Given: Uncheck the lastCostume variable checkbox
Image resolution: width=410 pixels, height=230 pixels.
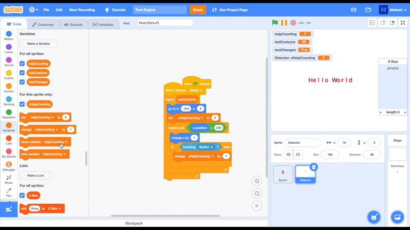Looking at the screenshot, I should pos(22,73).
